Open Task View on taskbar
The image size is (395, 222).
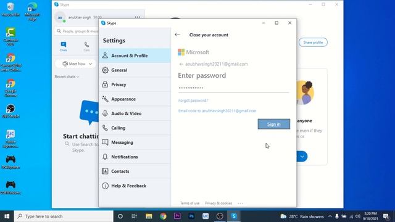[x=134, y=216]
